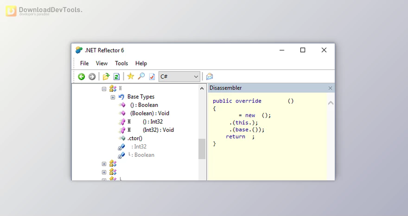Click the .ctor() constructor icon
Image resolution: width=408 pixels, height=216 pixels.
click(122, 138)
